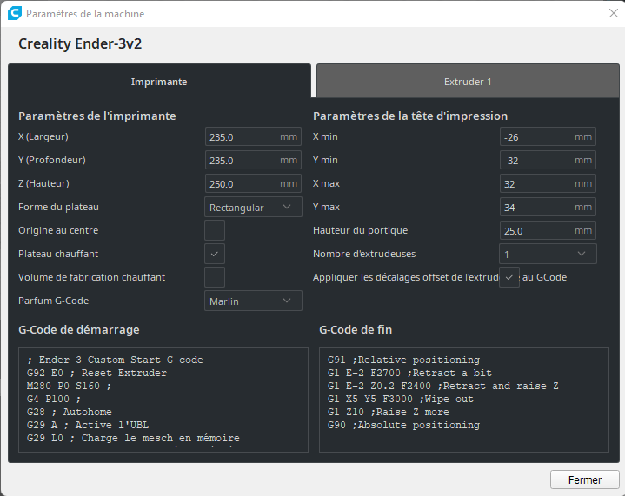Edit the X max field

[548, 183]
